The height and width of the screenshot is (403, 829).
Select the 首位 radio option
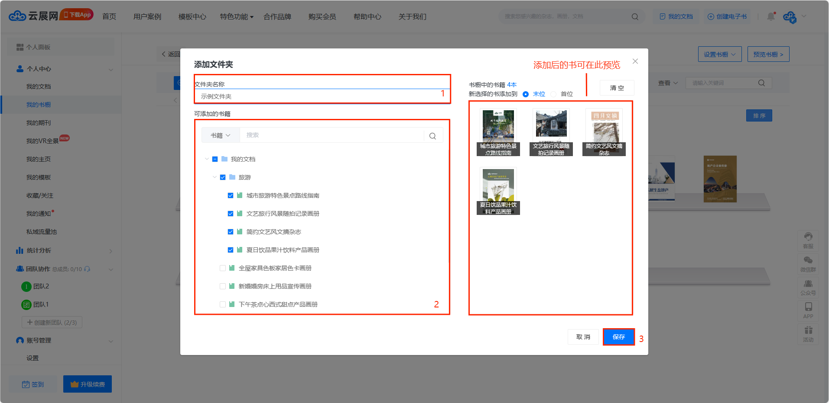(x=553, y=94)
